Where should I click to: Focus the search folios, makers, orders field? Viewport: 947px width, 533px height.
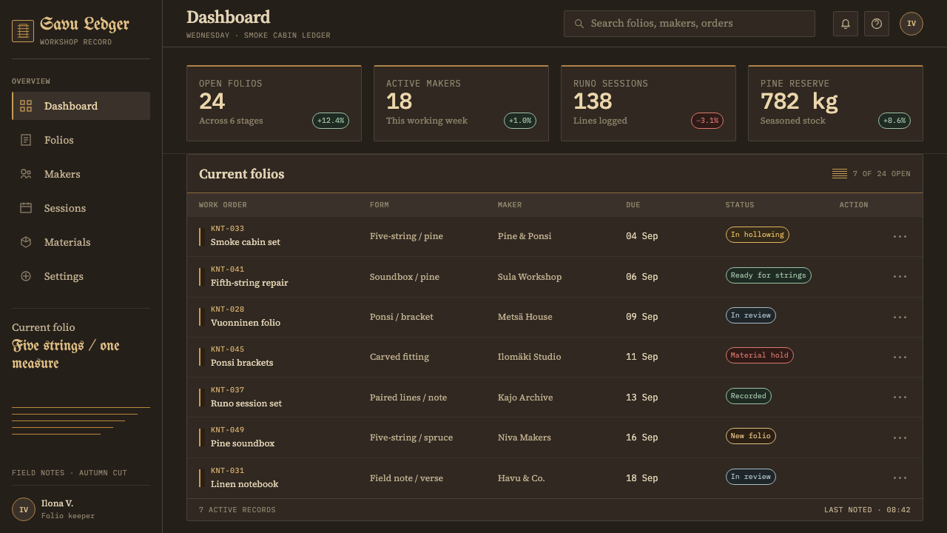[x=690, y=24]
